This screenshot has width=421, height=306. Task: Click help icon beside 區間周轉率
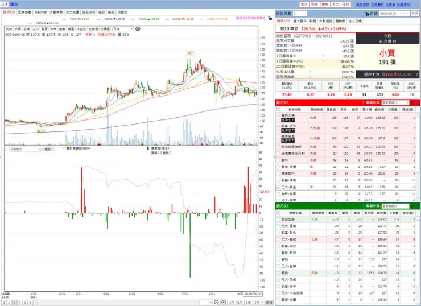tap(310, 77)
